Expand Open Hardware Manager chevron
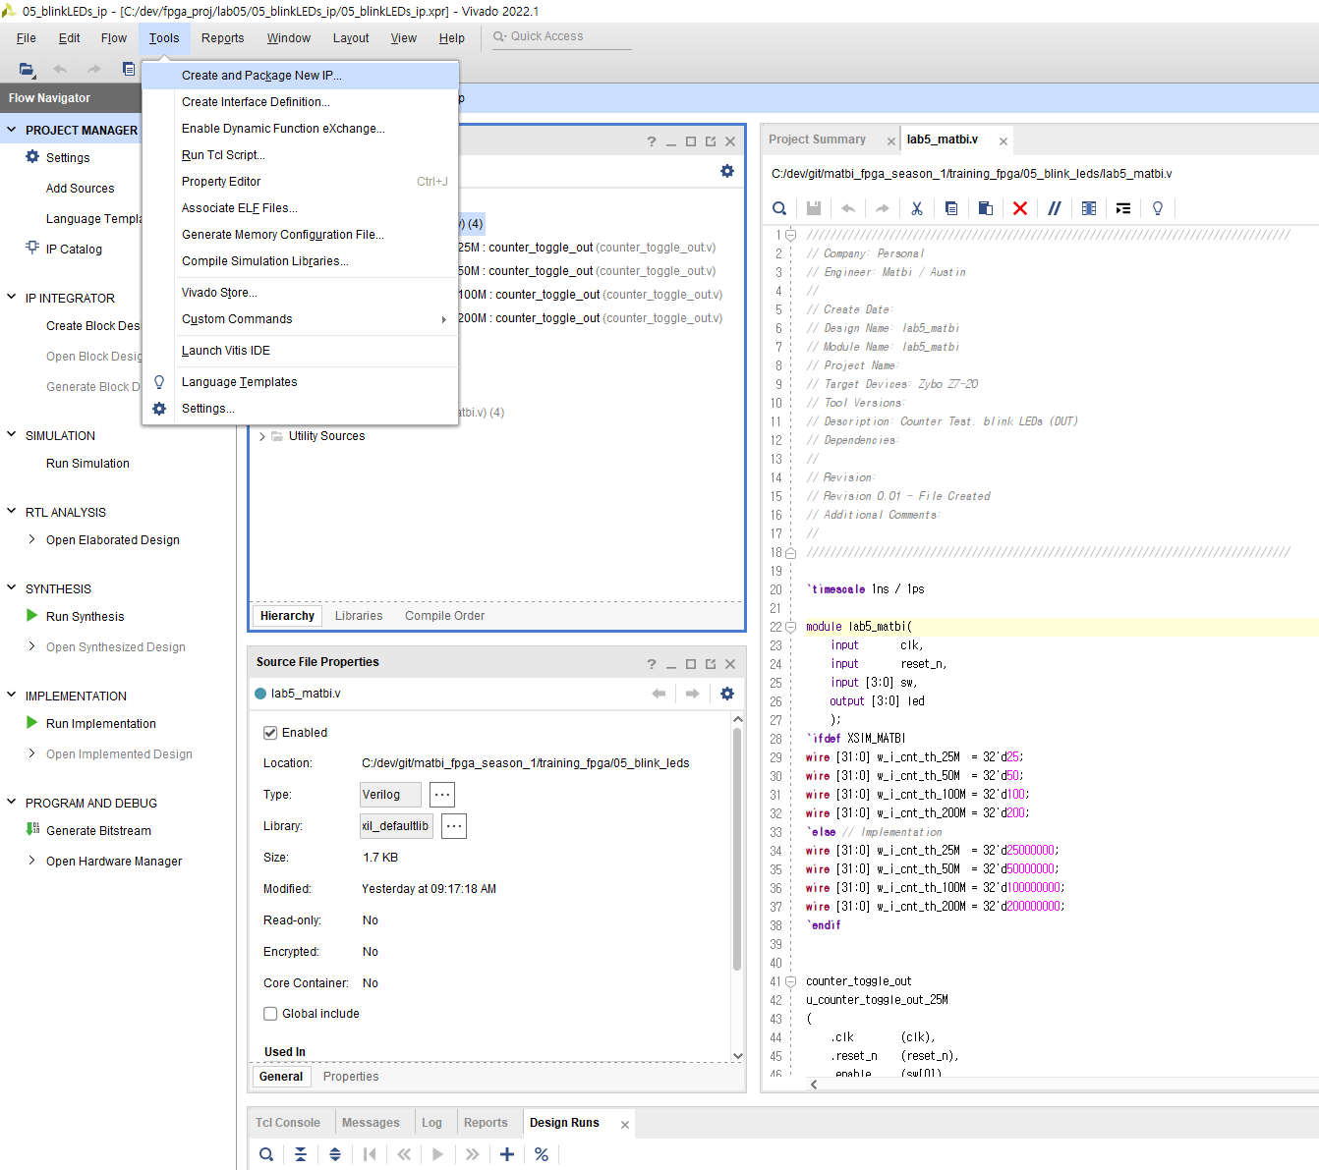This screenshot has height=1170, width=1319. click(x=32, y=861)
